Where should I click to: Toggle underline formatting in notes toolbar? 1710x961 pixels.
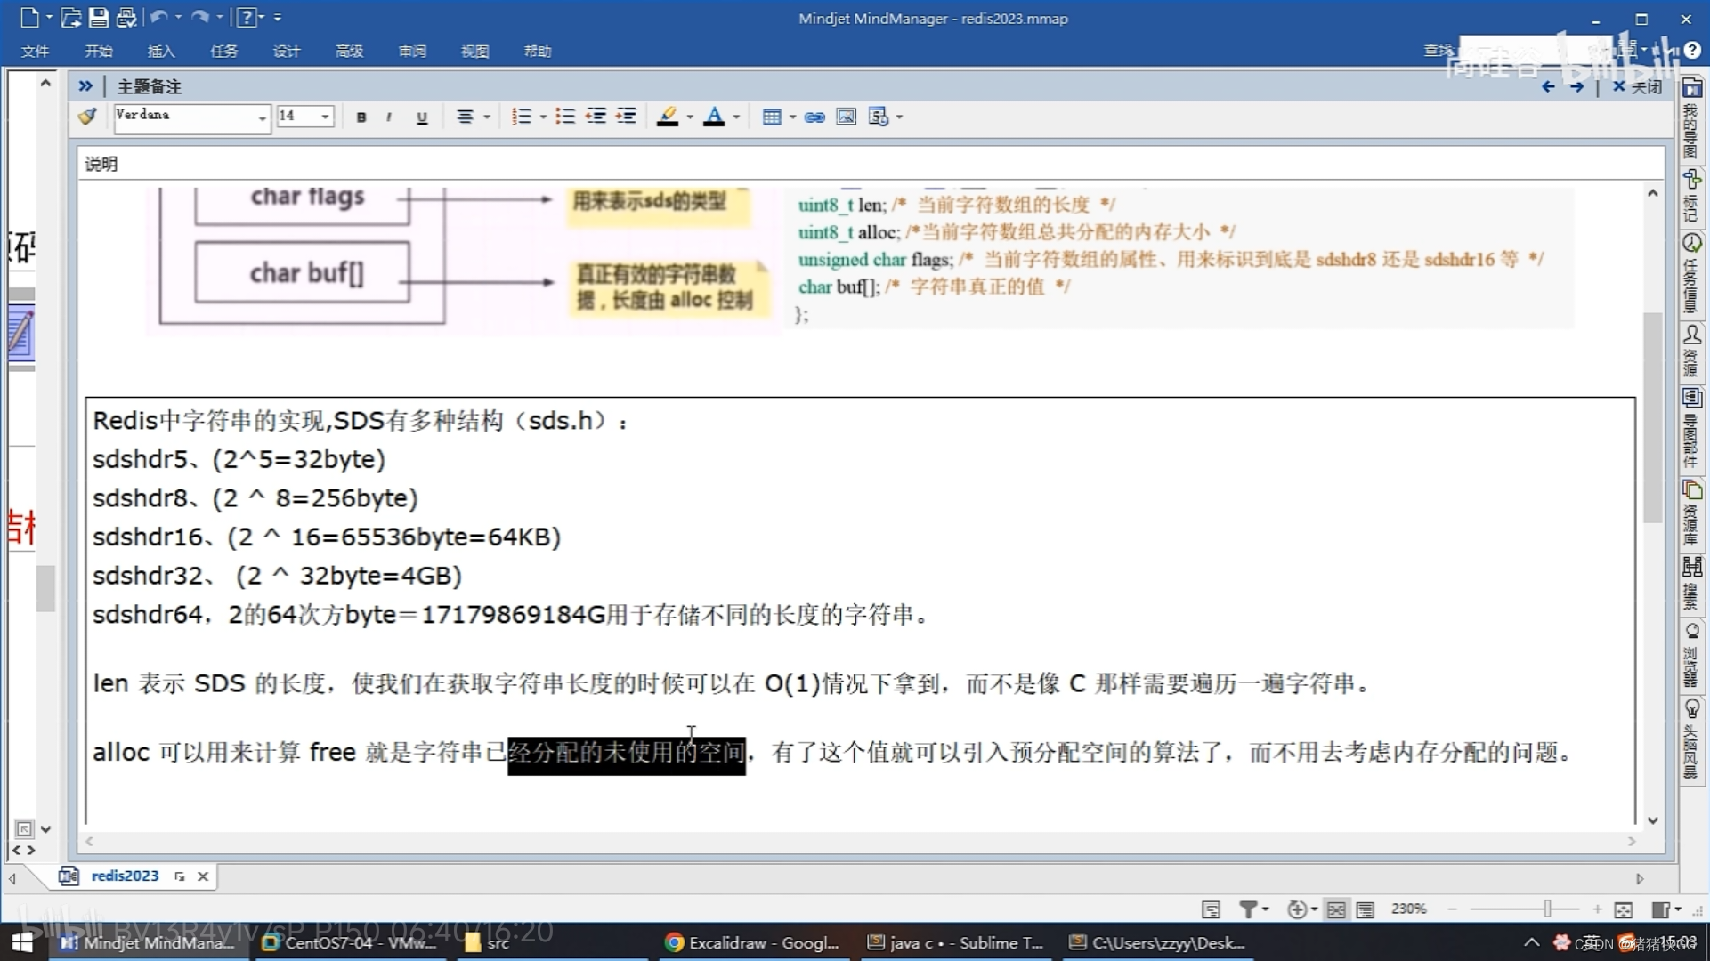tap(422, 117)
